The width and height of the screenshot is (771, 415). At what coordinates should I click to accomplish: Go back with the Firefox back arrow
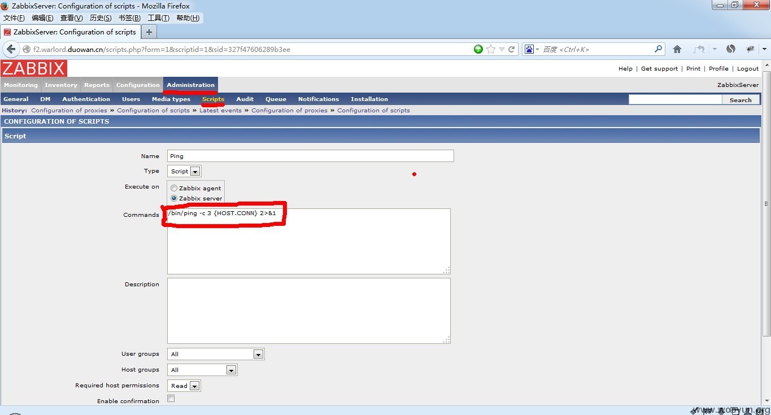(11, 49)
